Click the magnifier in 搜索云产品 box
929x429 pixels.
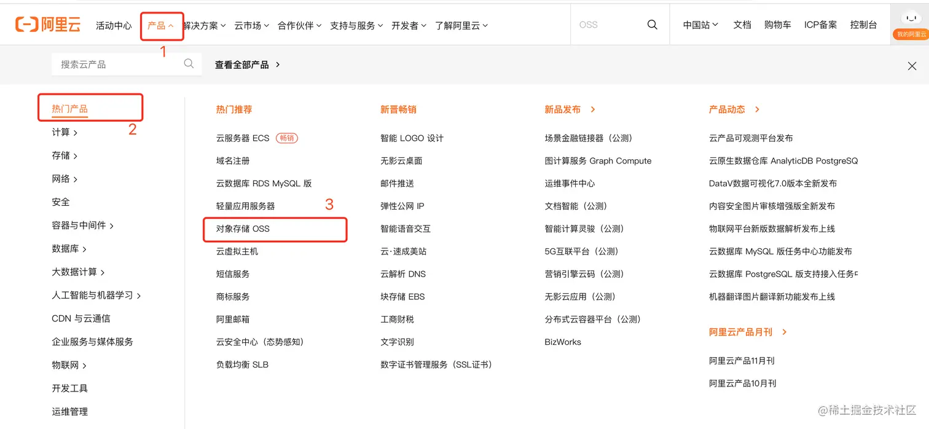click(189, 64)
